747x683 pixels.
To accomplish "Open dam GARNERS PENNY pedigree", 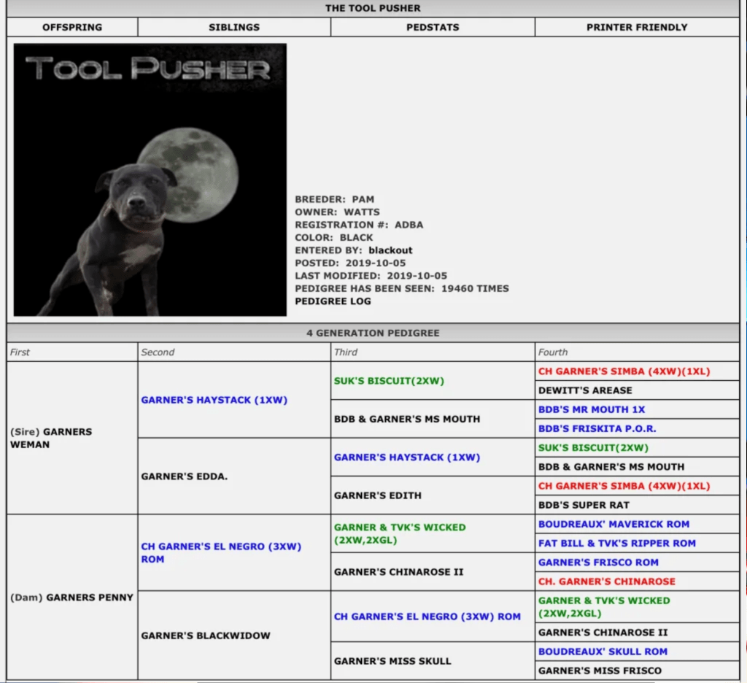I will click(x=90, y=598).
